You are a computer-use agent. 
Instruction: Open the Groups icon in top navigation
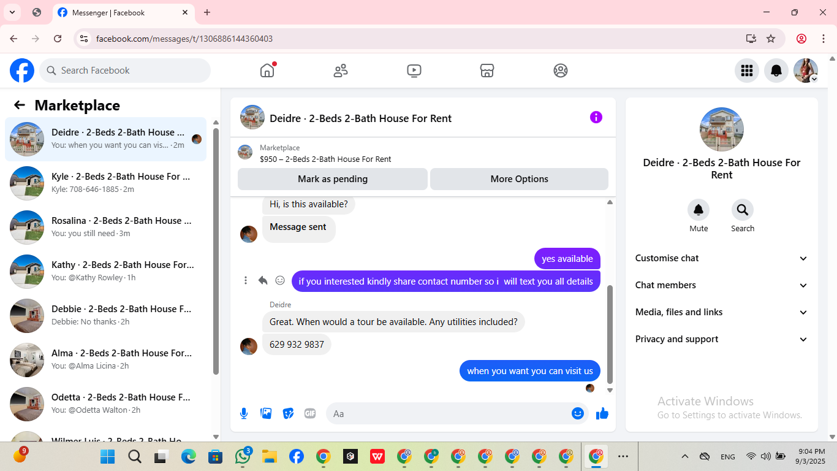click(561, 71)
